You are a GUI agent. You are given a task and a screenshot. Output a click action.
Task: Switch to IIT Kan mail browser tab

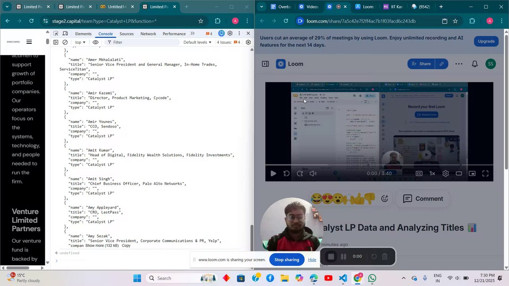(x=393, y=7)
